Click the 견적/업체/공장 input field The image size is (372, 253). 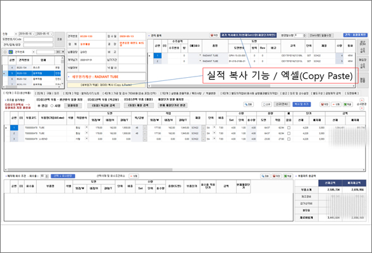(38, 45)
